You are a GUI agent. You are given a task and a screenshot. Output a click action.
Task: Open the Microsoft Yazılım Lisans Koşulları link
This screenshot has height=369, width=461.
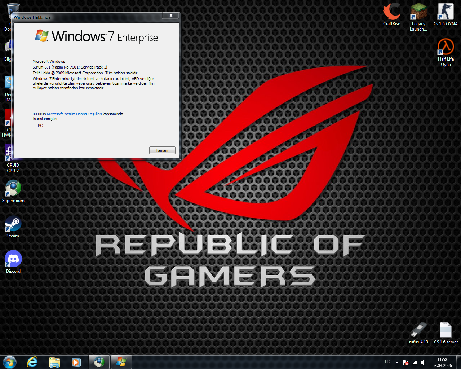tap(74, 114)
